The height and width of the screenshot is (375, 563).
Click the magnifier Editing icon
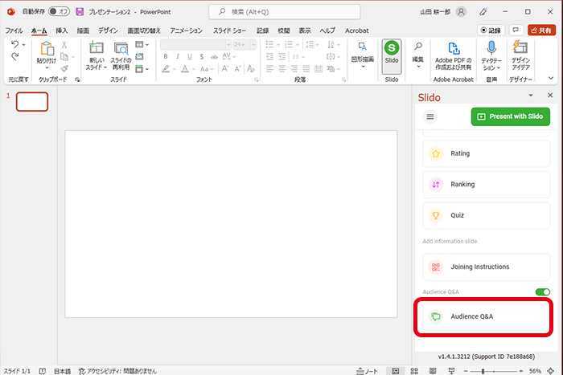(x=418, y=47)
